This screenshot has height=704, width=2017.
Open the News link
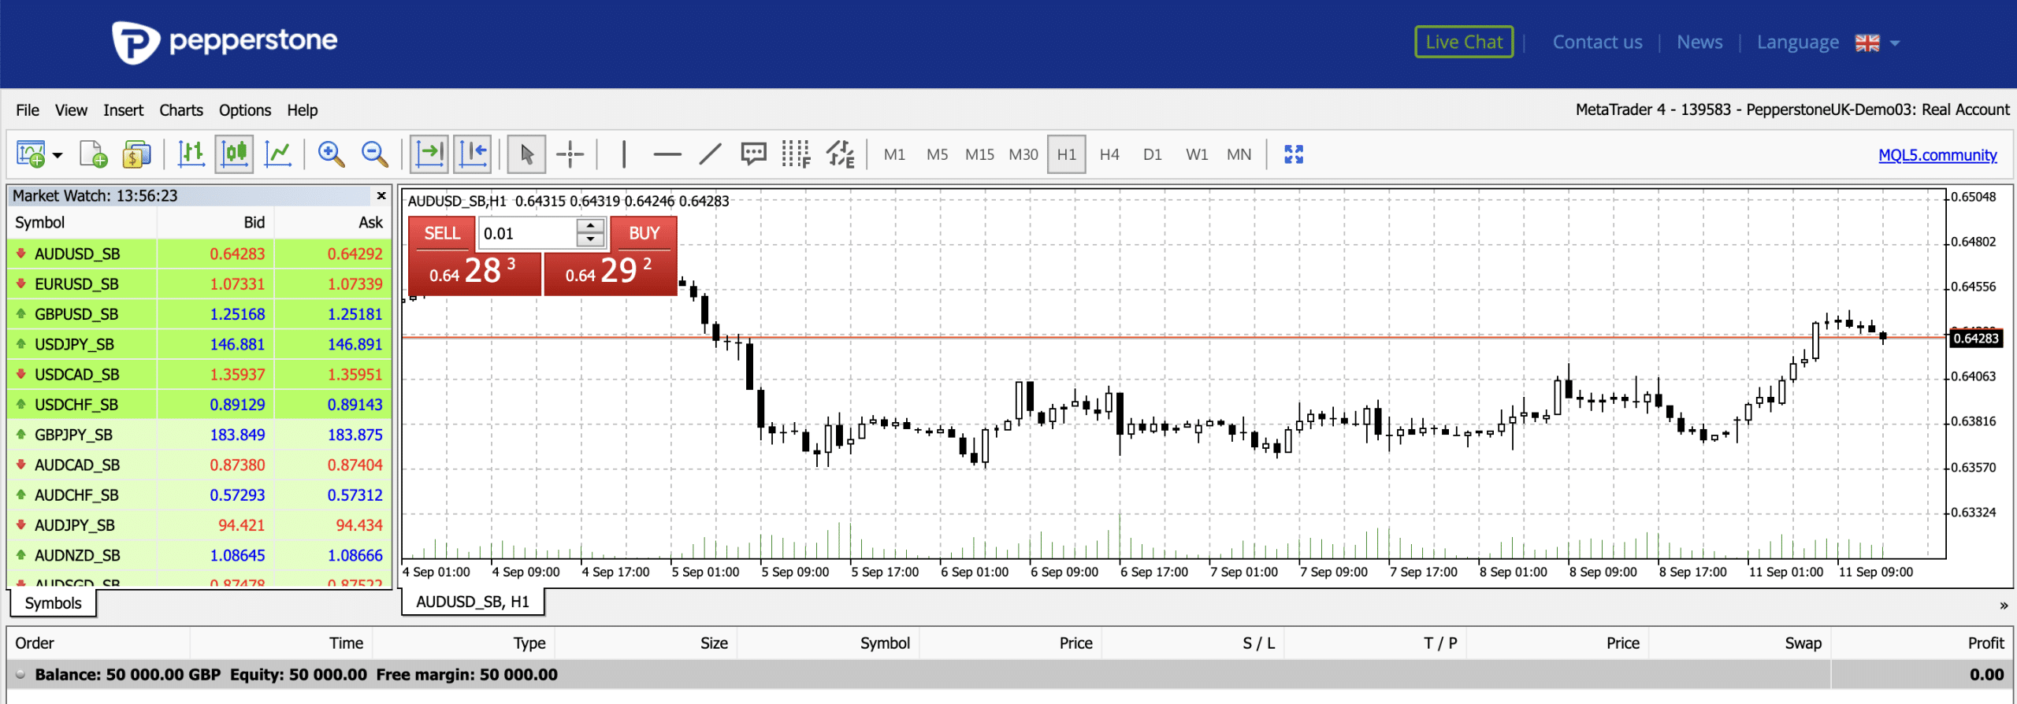tap(1699, 43)
